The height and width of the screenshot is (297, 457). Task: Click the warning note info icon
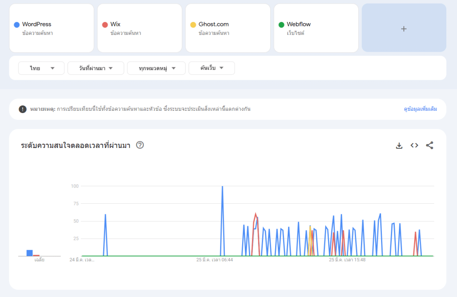tap(22, 109)
